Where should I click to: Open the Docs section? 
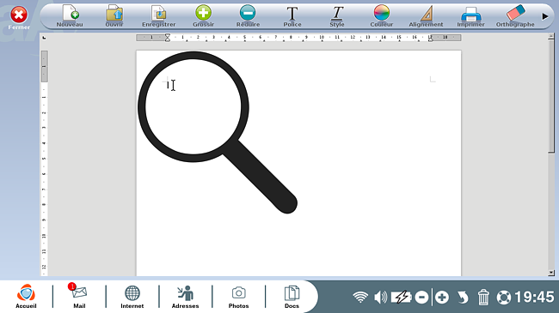tap(292, 296)
